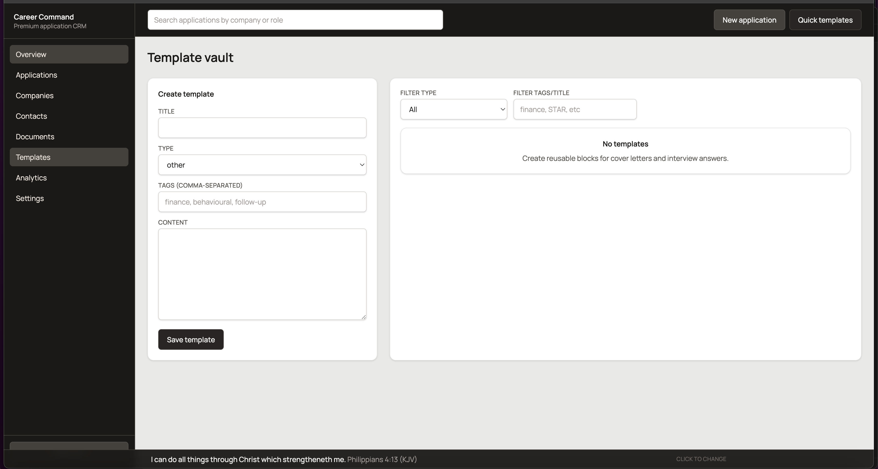Navigate to the Companies page
Viewport: 878px width, 469px height.
34,96
